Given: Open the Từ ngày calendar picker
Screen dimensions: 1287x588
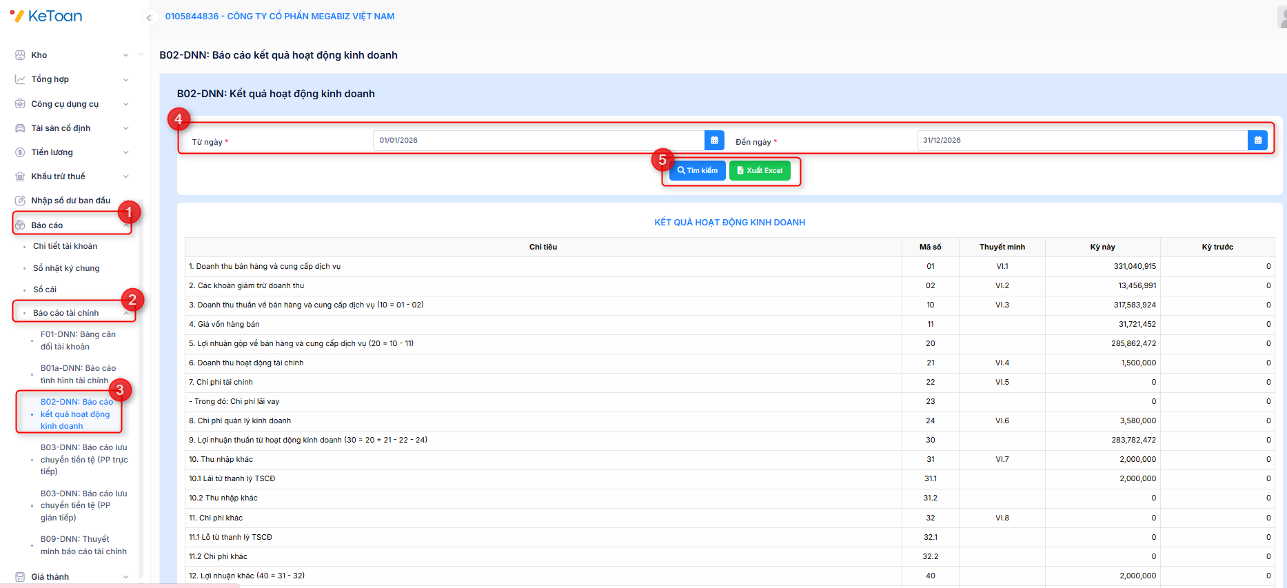Looking at the screenshot, I should [714, 140].
